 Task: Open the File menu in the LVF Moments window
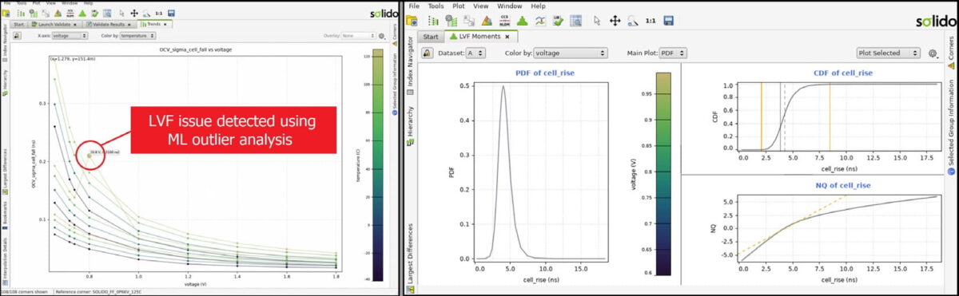[x=414, y=6]
